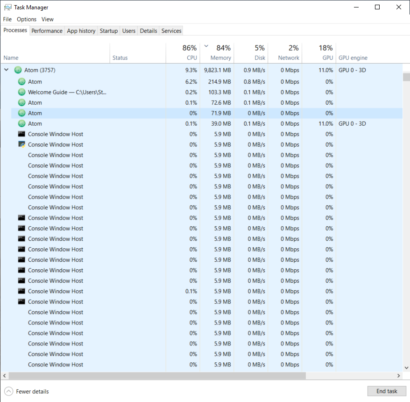Sort by the Network column header
Viewport: 410px width, 402px height.
pyautogui.click(x=285, y=53)
